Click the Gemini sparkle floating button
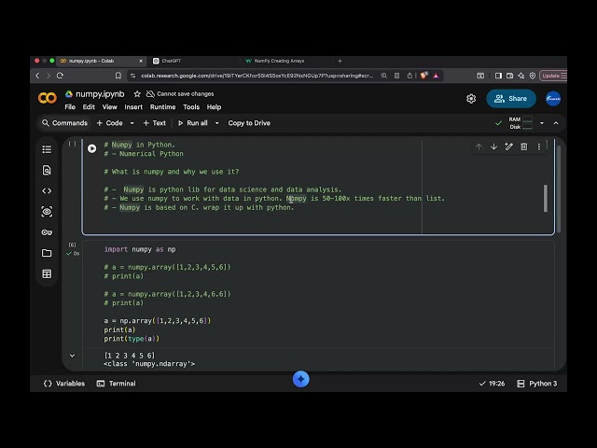Viewport: 597px width, 448px height. 300,379
